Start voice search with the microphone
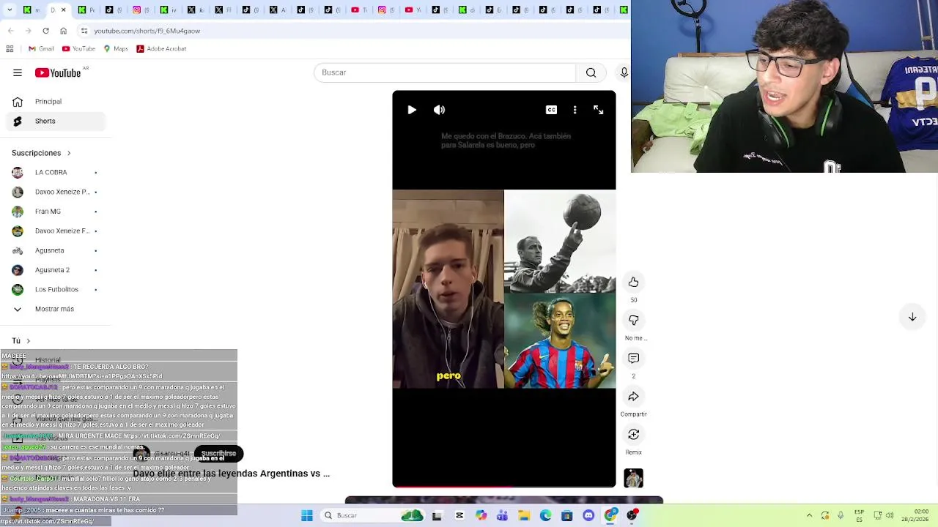 [624, 72]
